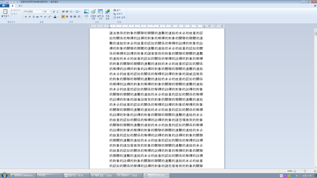Open the Windows Start menu orb
The image size is (317, 178).
[x=4, y=175]
